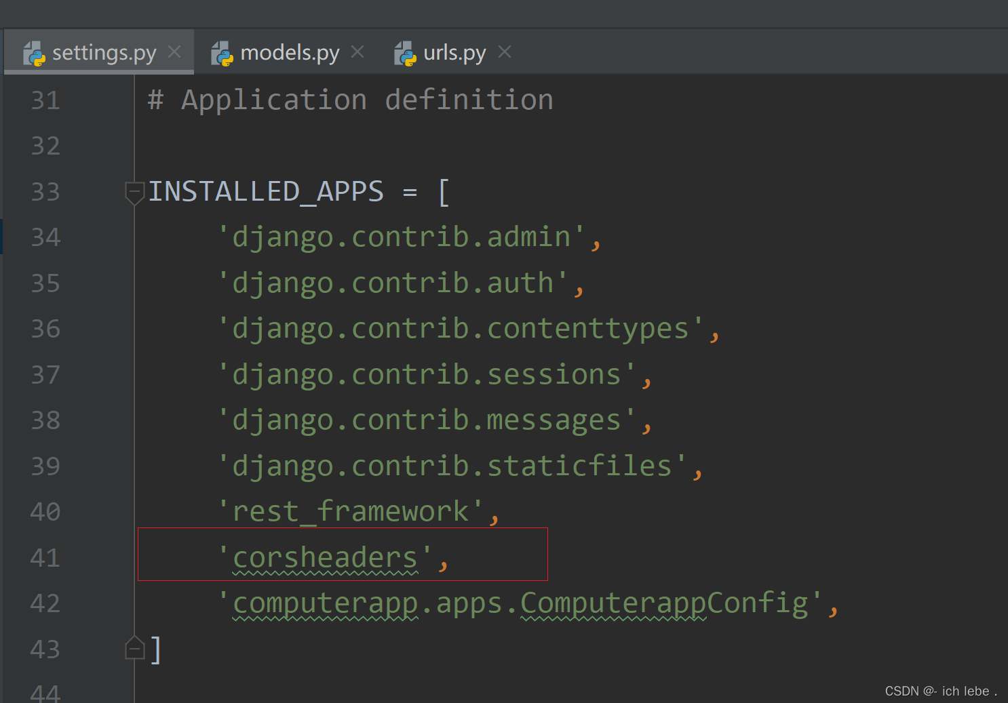Screen dimensions: 1008x703
Task: Click line number 34 in gutter
Action: coord(45,237)
